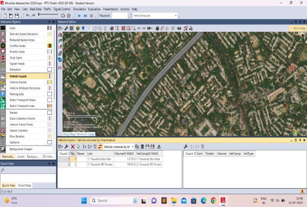
Task: Open Short help in Network Editor
Action: [x=297, y=28]
